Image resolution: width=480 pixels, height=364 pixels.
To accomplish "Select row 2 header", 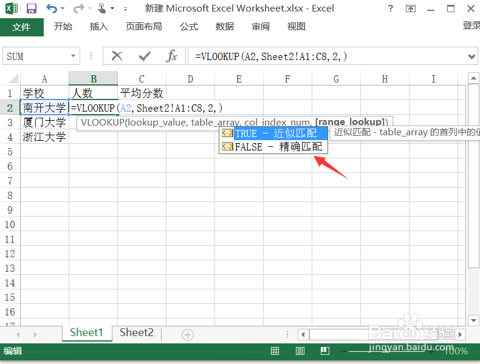I will point(10,107).
